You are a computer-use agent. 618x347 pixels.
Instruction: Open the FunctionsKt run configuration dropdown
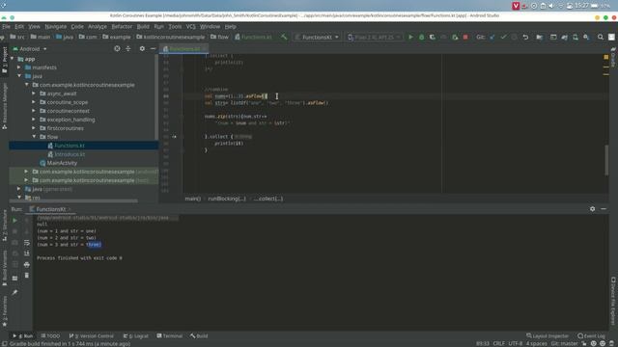tap(317, 37)
